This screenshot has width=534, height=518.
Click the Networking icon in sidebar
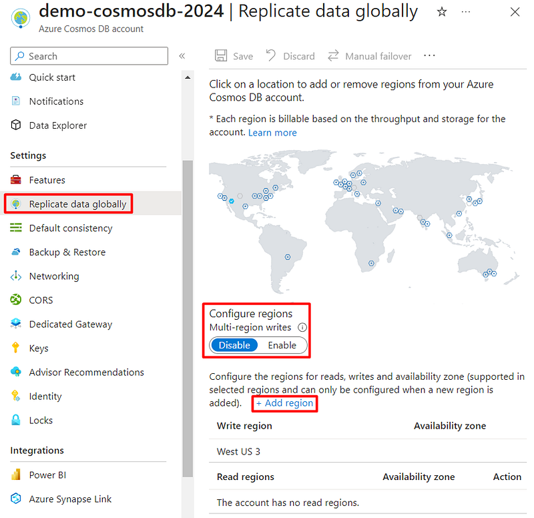(x=15, y=276)
